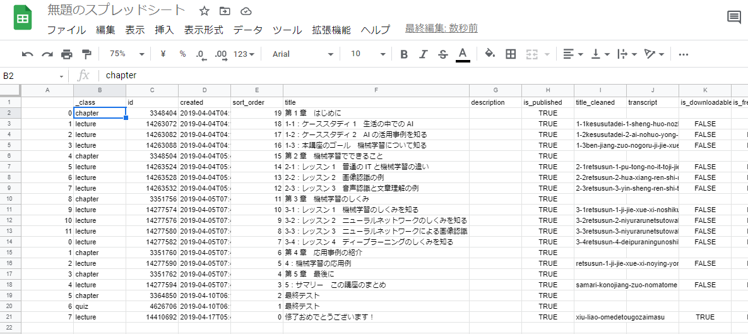Image resolution: width=748 pixels, height=334 pixels.
Task: Undo the last action
Action: click(x=28, y=54)
